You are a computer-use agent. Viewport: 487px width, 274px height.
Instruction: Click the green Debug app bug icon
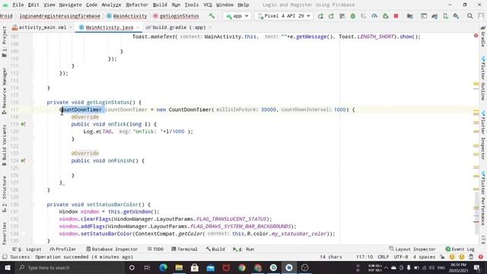pyautogui.click(x=353, y=16)
